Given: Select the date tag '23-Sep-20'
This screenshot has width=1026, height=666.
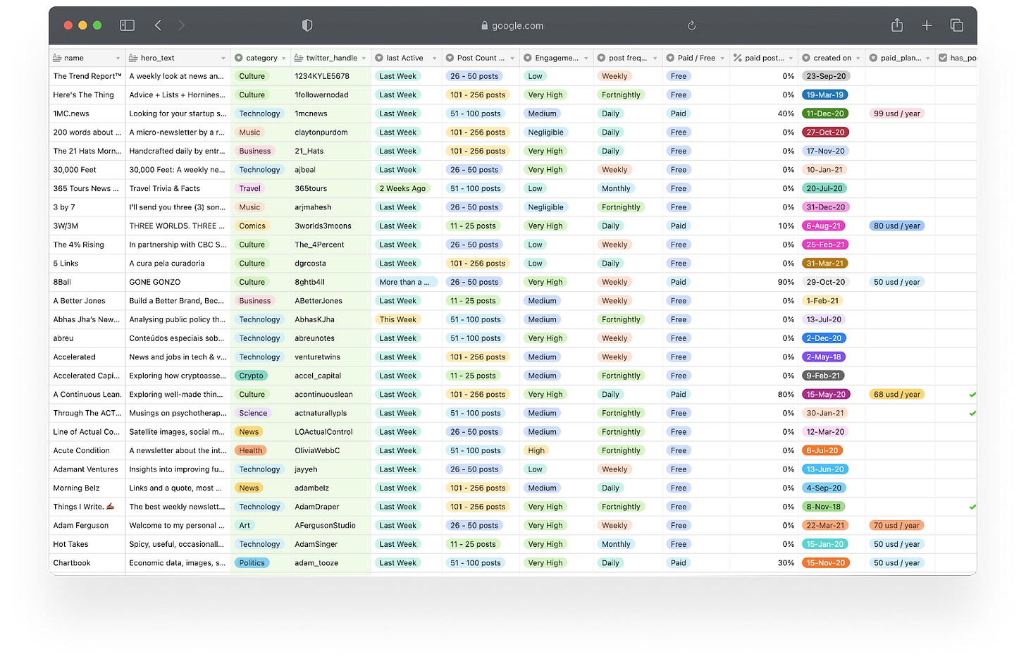Looking at the screenshot, I should [826, 76].
